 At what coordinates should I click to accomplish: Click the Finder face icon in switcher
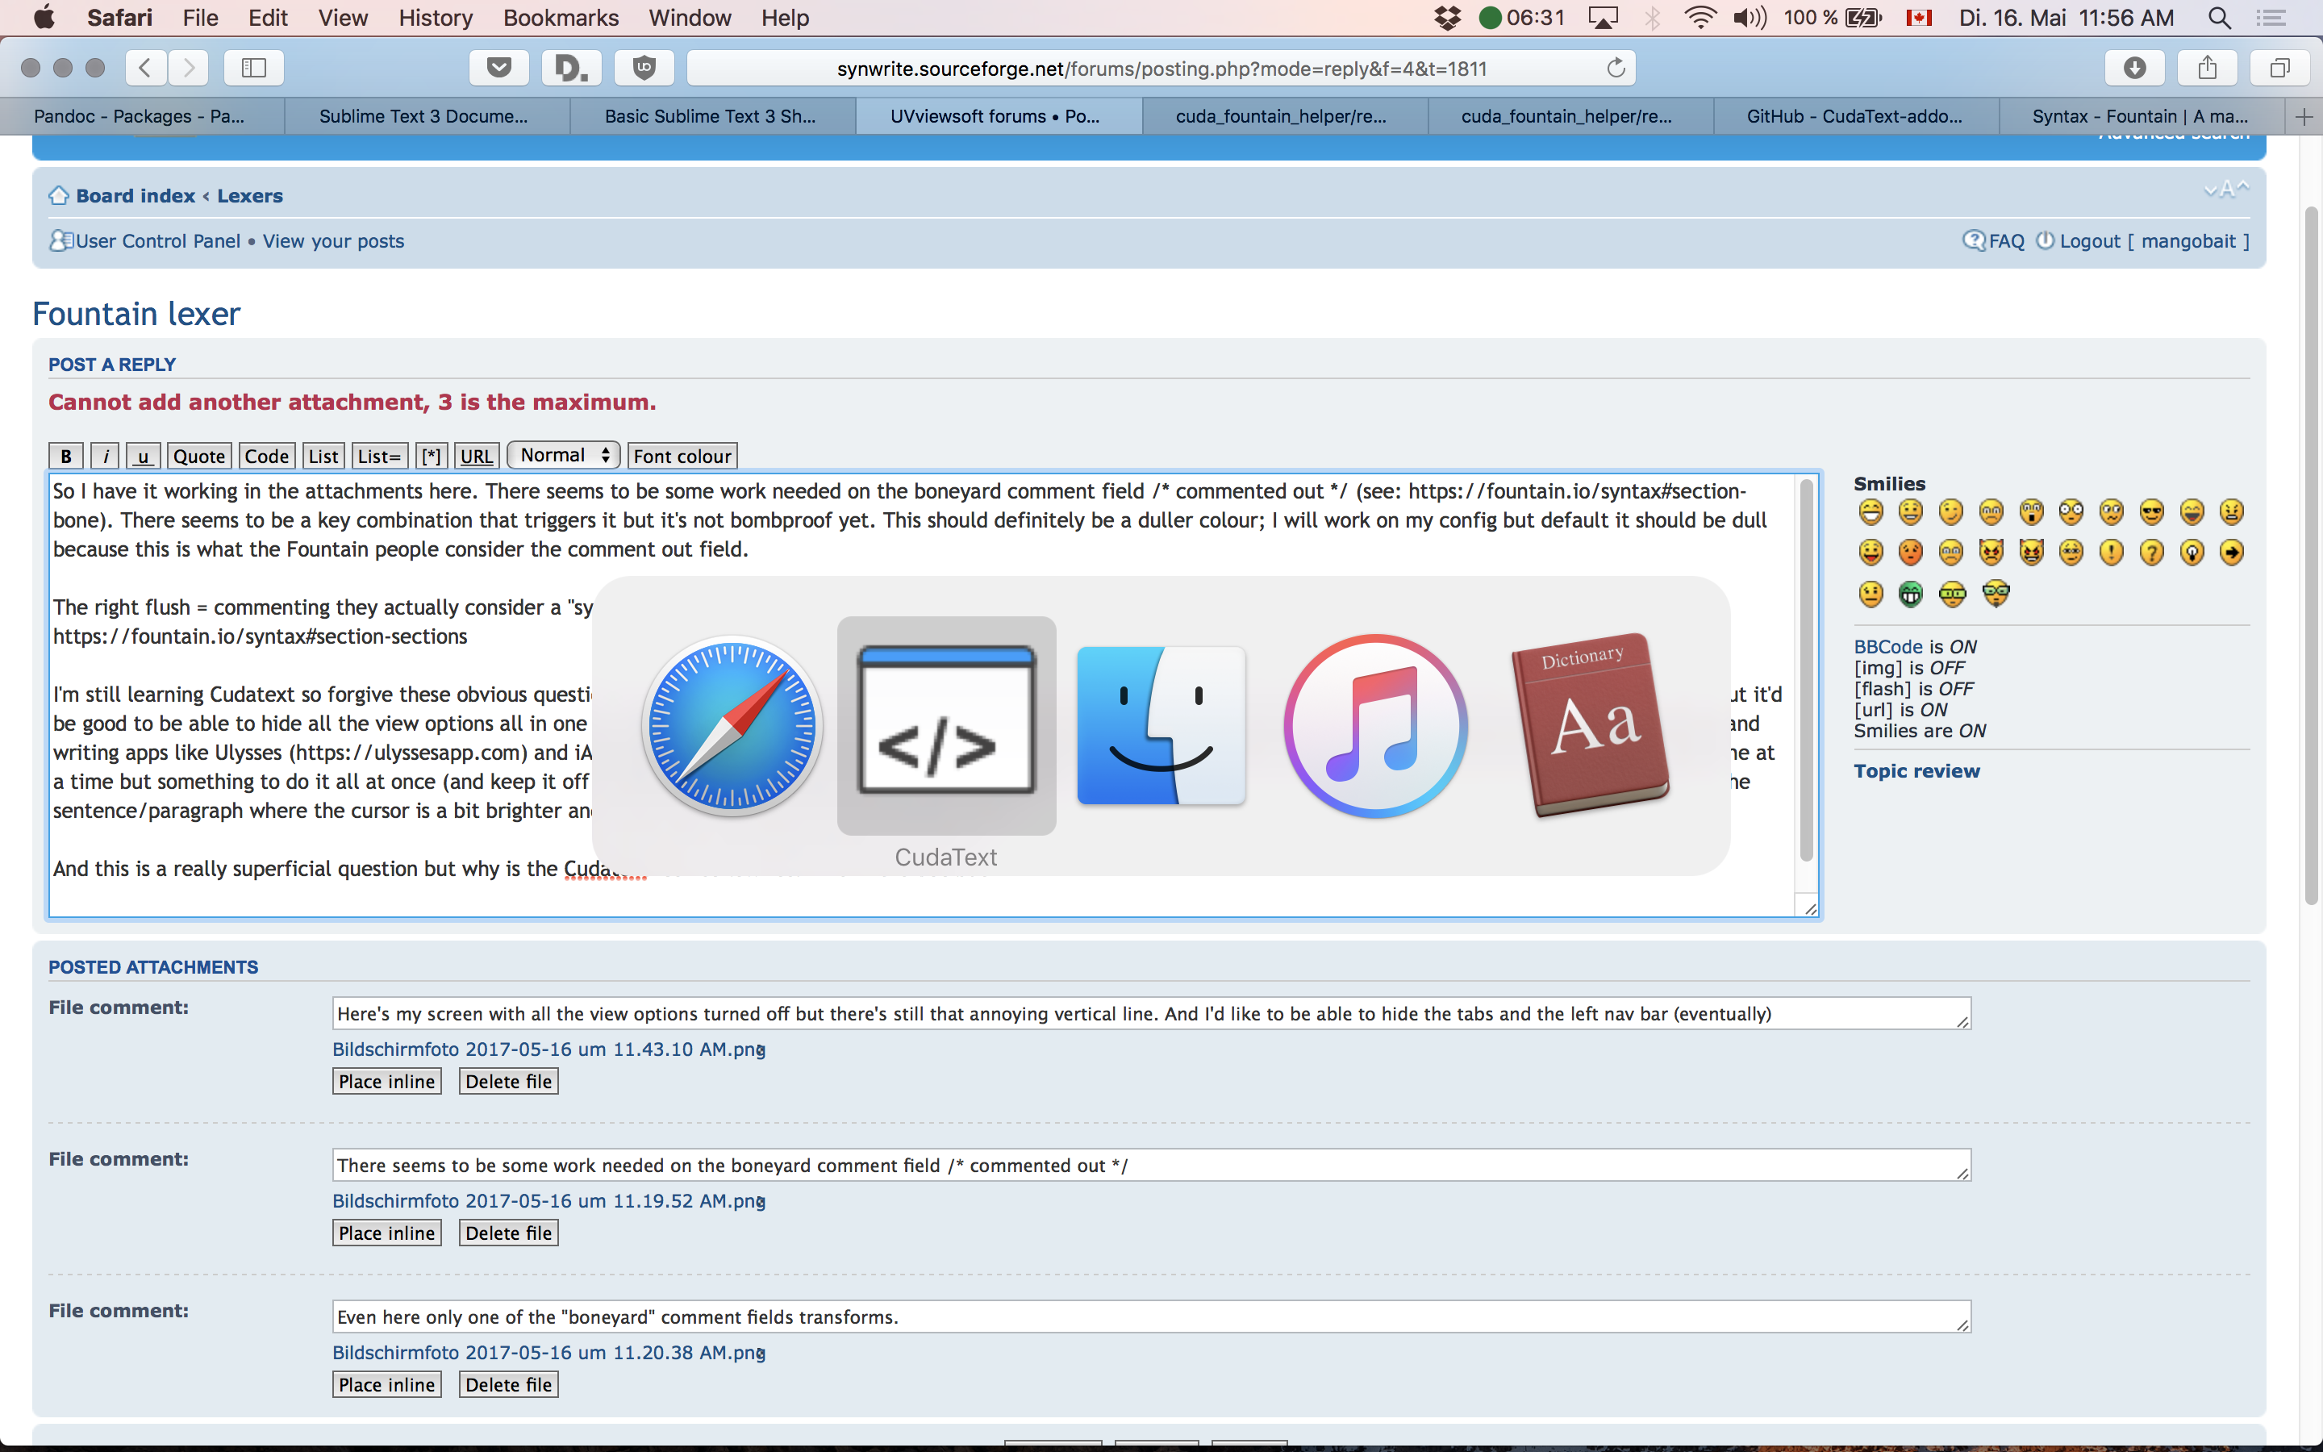(x=1161, y=726)
